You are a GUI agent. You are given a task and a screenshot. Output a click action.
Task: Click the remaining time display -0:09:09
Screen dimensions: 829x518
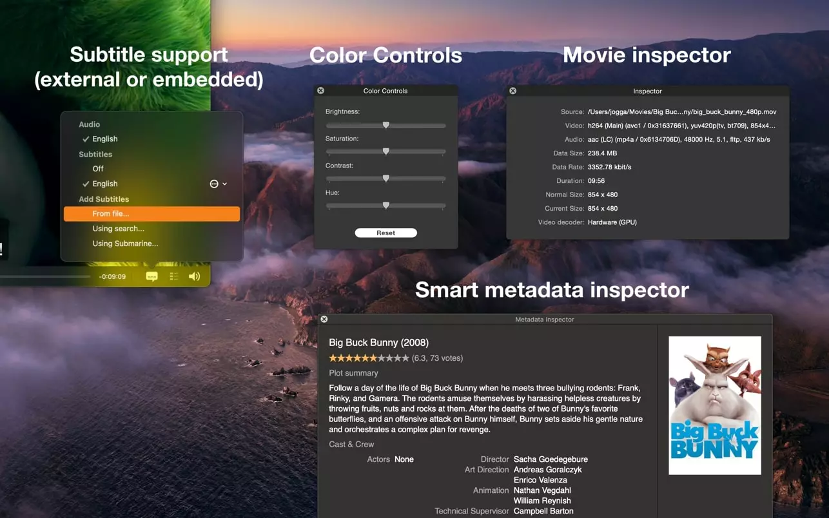click(x=112, y=276)
